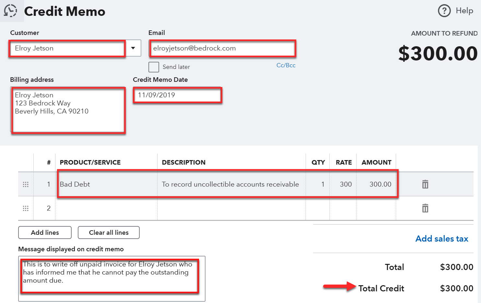This screenshot has width=481, height=303.
Task: Click inside the Billing address box
Action: [x=68, y=110]
